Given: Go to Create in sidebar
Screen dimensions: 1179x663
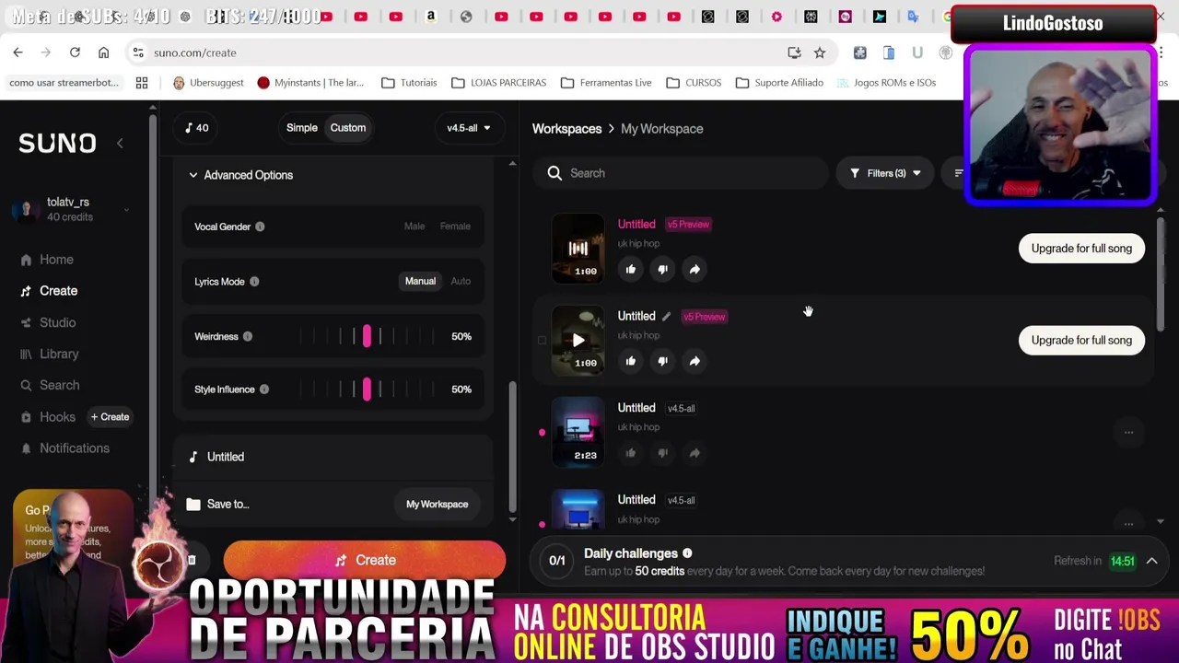Looking at the screenshot, I should pos(58,291).
